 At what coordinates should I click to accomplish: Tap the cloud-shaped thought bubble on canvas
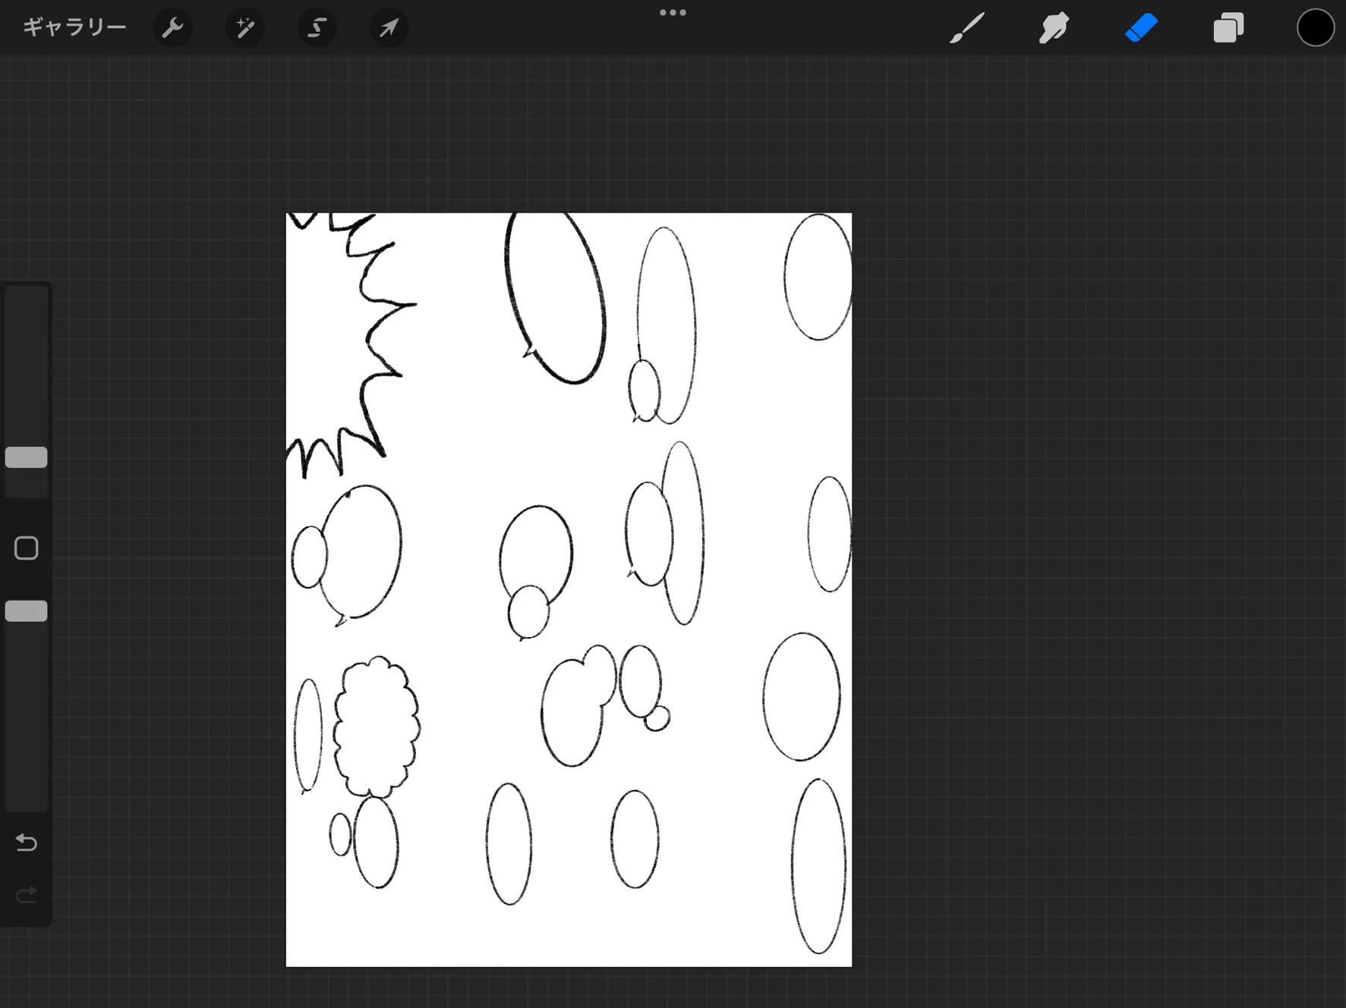click(377, 727)
